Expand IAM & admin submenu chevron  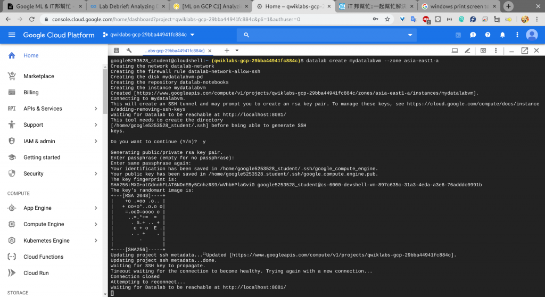pyautogui.click(x=96, y=141)
